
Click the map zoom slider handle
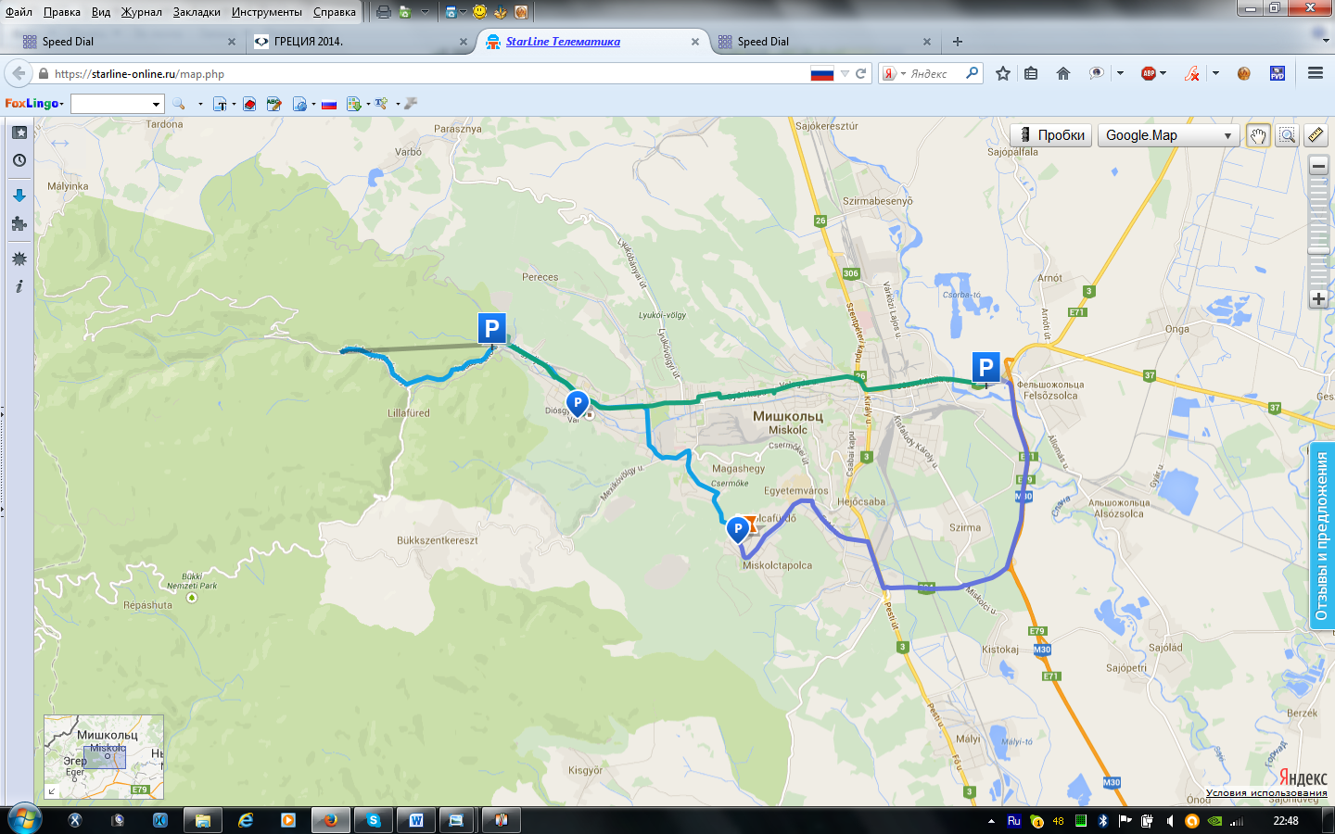pyautogui.click(x=1318, y=250)
